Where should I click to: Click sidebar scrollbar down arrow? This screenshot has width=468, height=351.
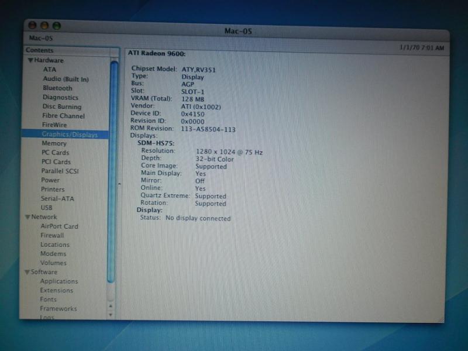(x=111, y=314)
